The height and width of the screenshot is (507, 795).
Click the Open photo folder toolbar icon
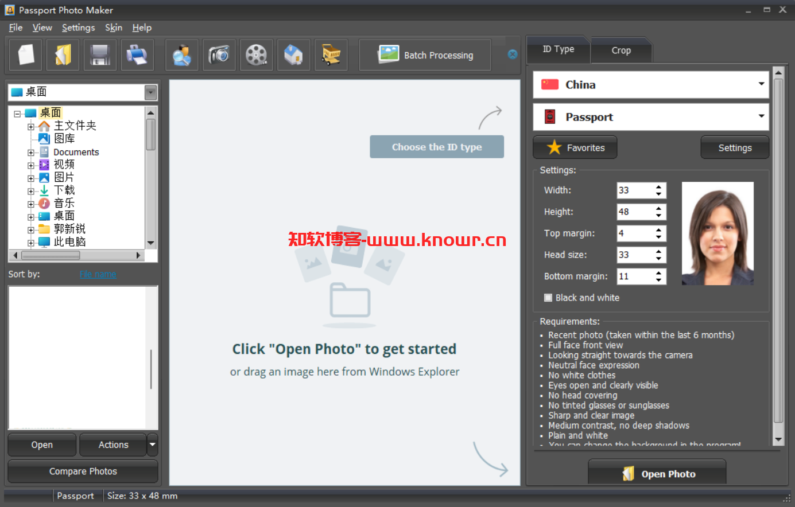click(63, 55)
